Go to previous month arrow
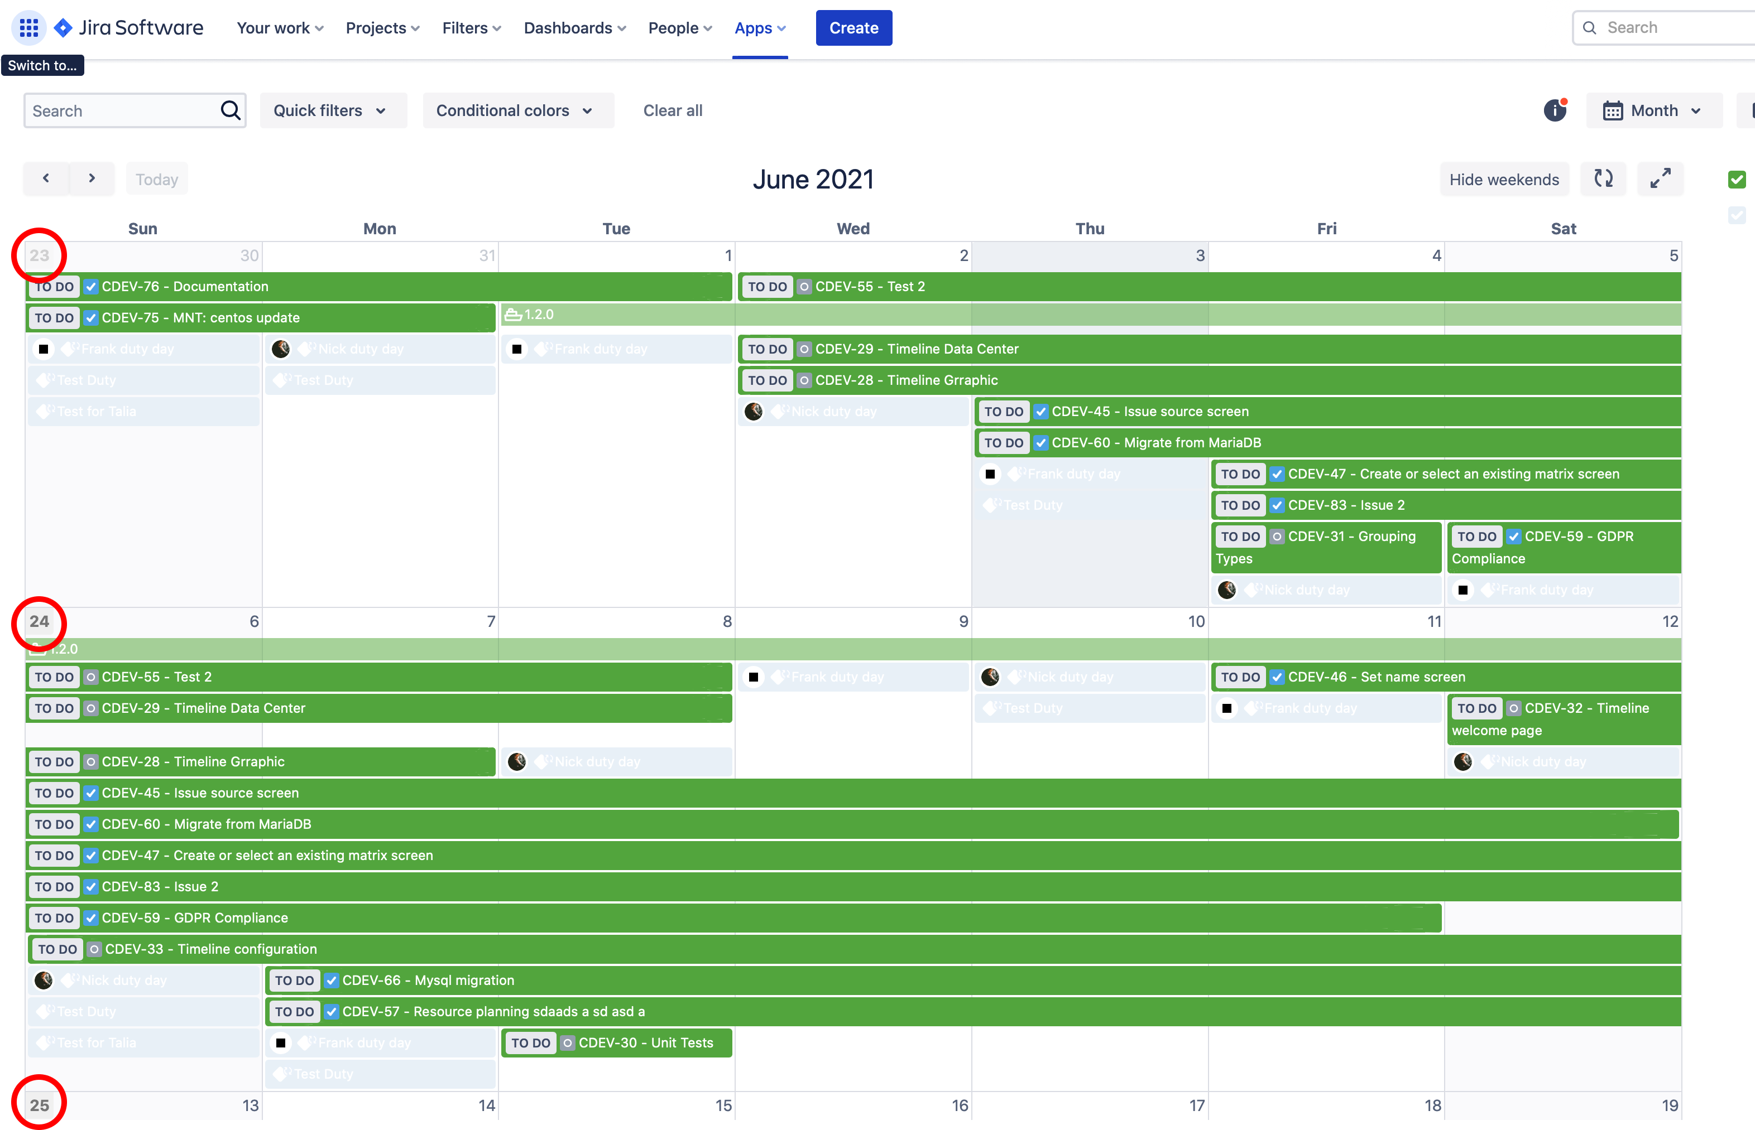Image resolution: width=1755 pixels, height=1130 pixels. (46, 178)
